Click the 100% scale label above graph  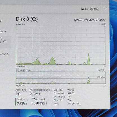pos(103,24)
